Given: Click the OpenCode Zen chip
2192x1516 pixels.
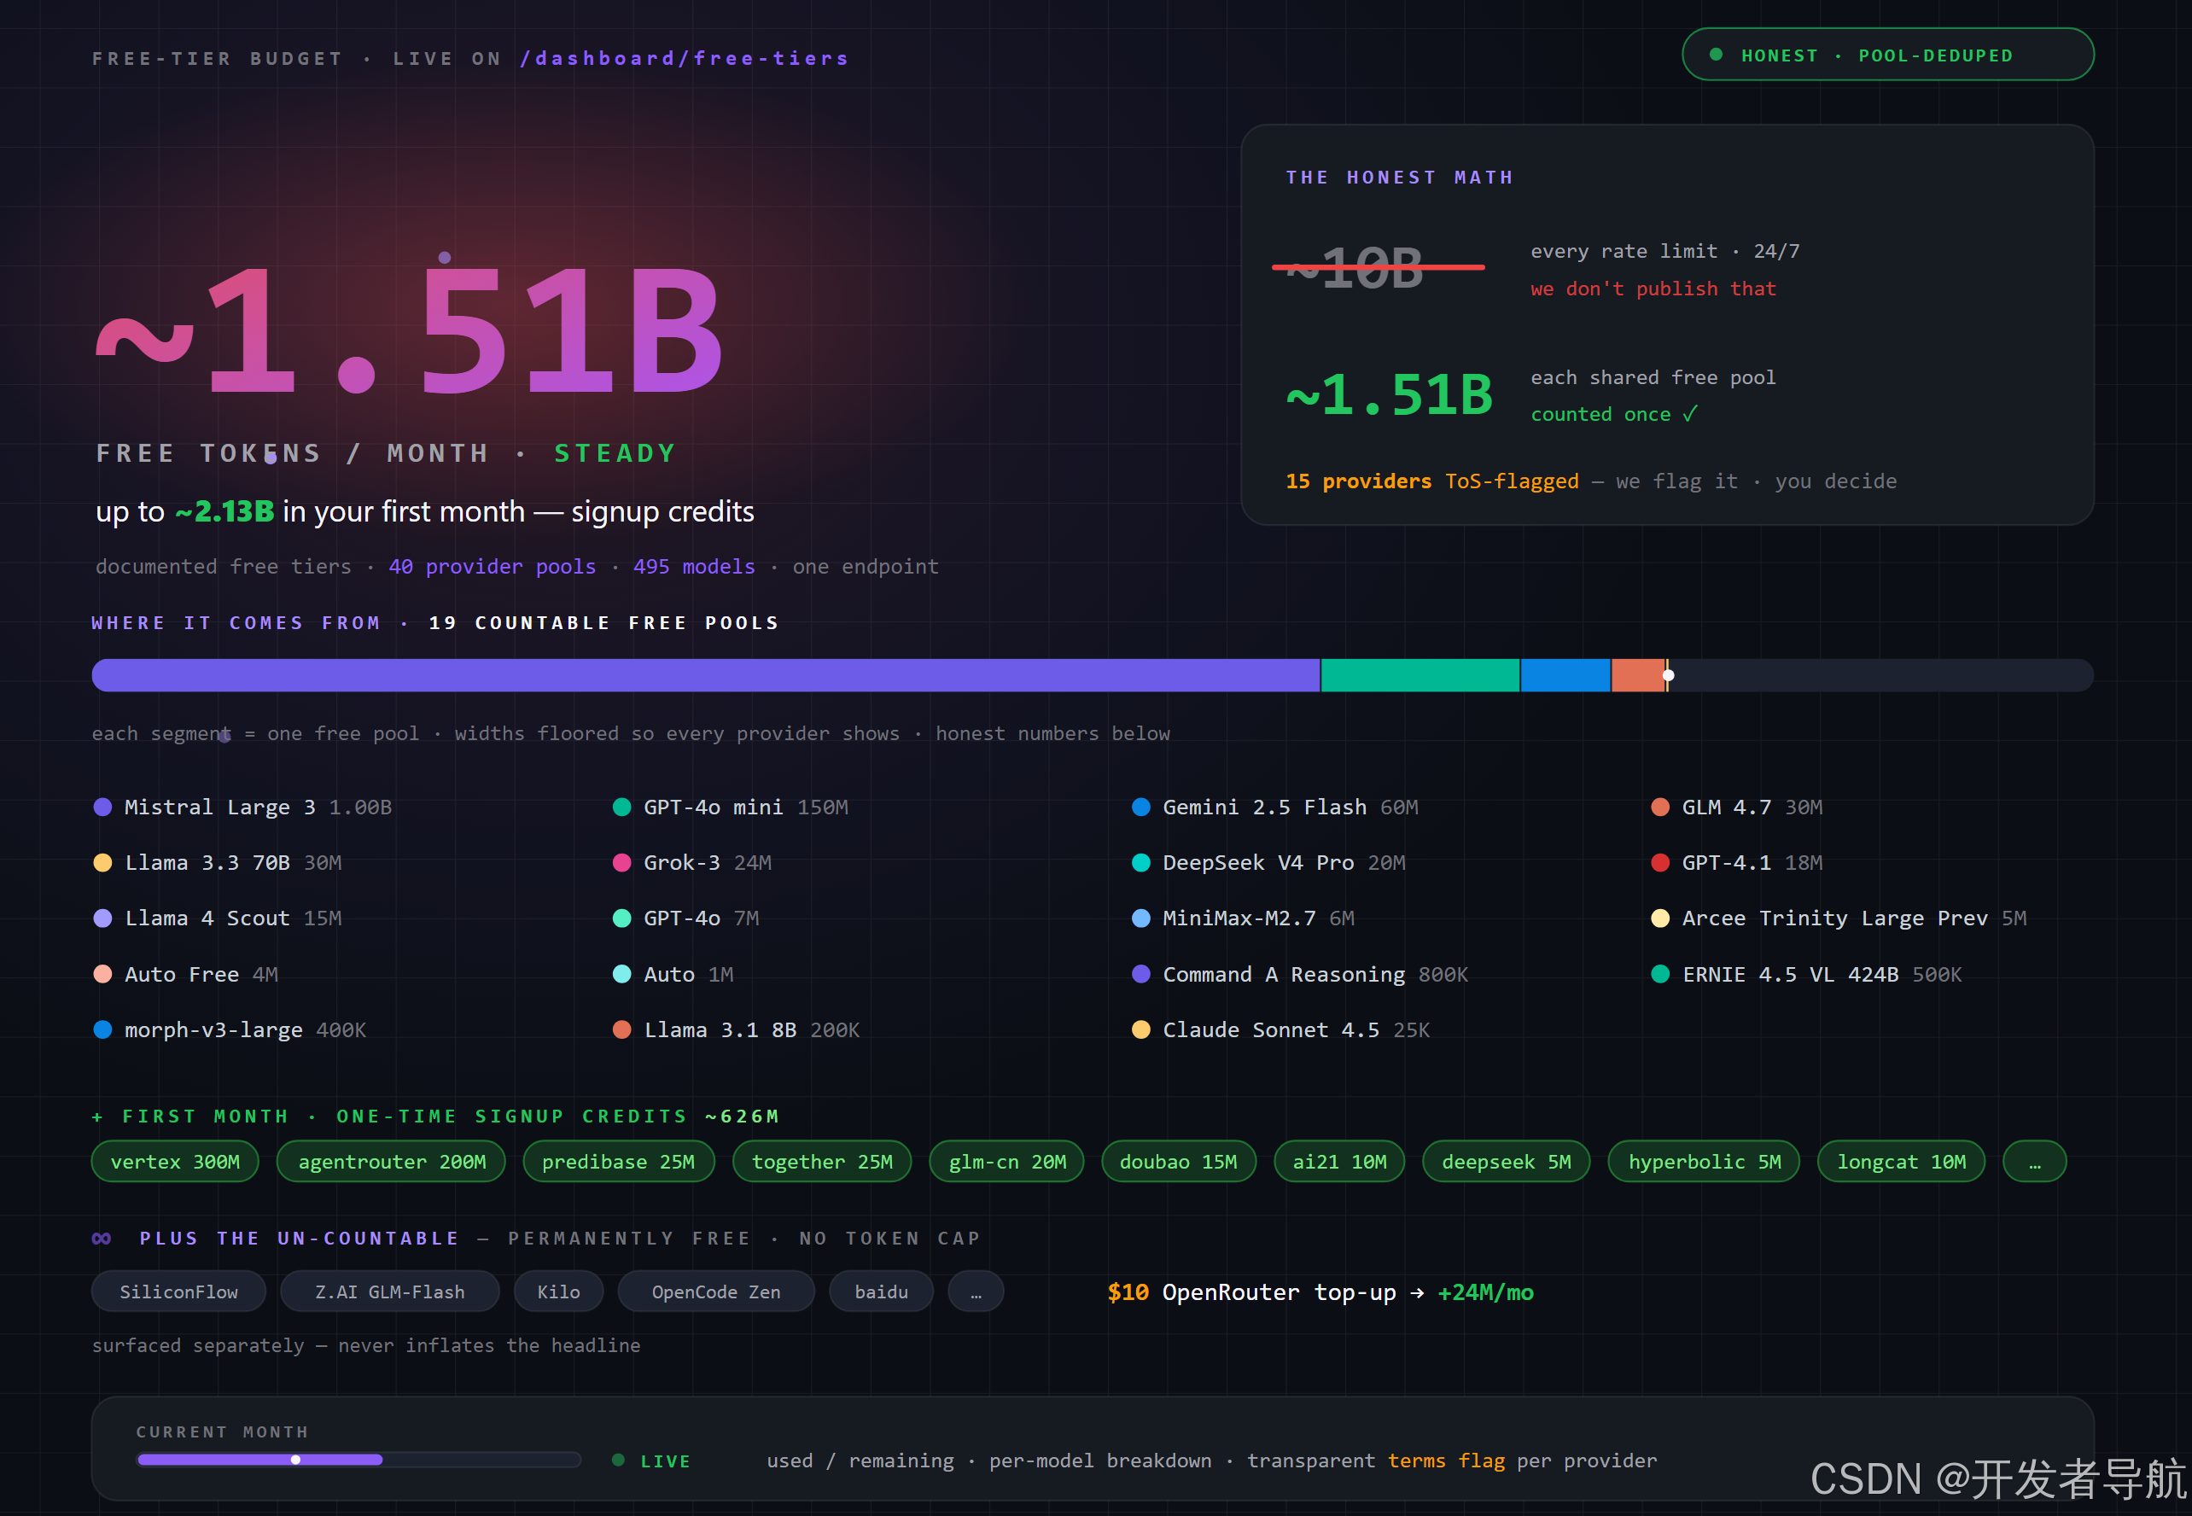Looking at the screenshot, I should point(716,1292).
